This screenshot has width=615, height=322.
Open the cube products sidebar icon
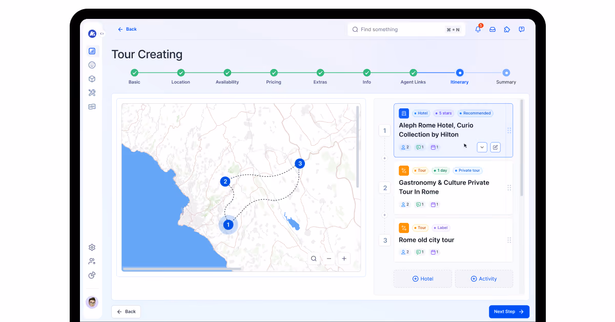click(x=92, y=79)
